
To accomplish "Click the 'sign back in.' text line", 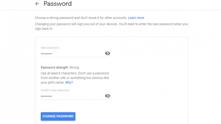I will (44, 29).
